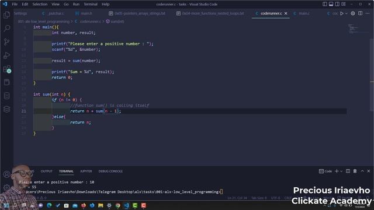Open the layers stack icon in activity bar
Image resolution: width=374 pixels, height=210 pixels.
(6, 109)
